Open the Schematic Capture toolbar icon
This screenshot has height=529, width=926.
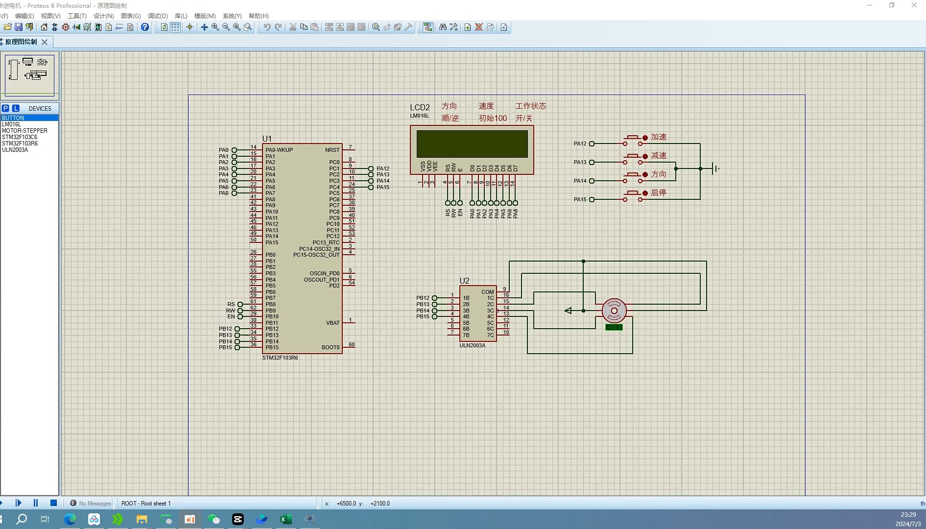click(x=55, y=27)
